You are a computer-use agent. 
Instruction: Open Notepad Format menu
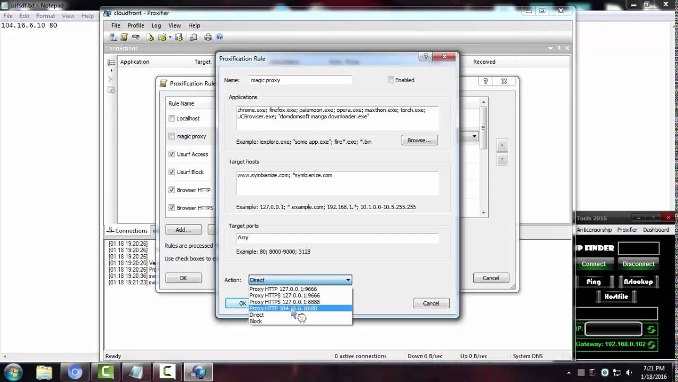point(46,16)
